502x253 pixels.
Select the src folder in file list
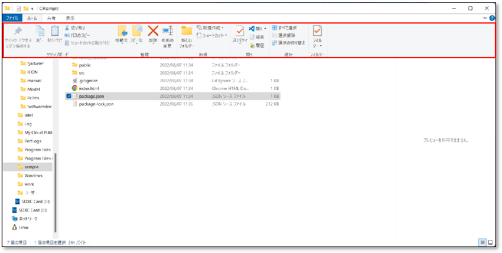[x=82, y=73]
